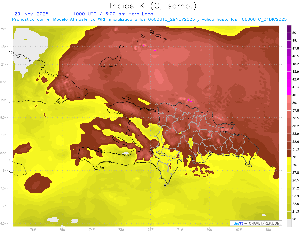Click colorbar value "39.1"

(x=296, y=103)
